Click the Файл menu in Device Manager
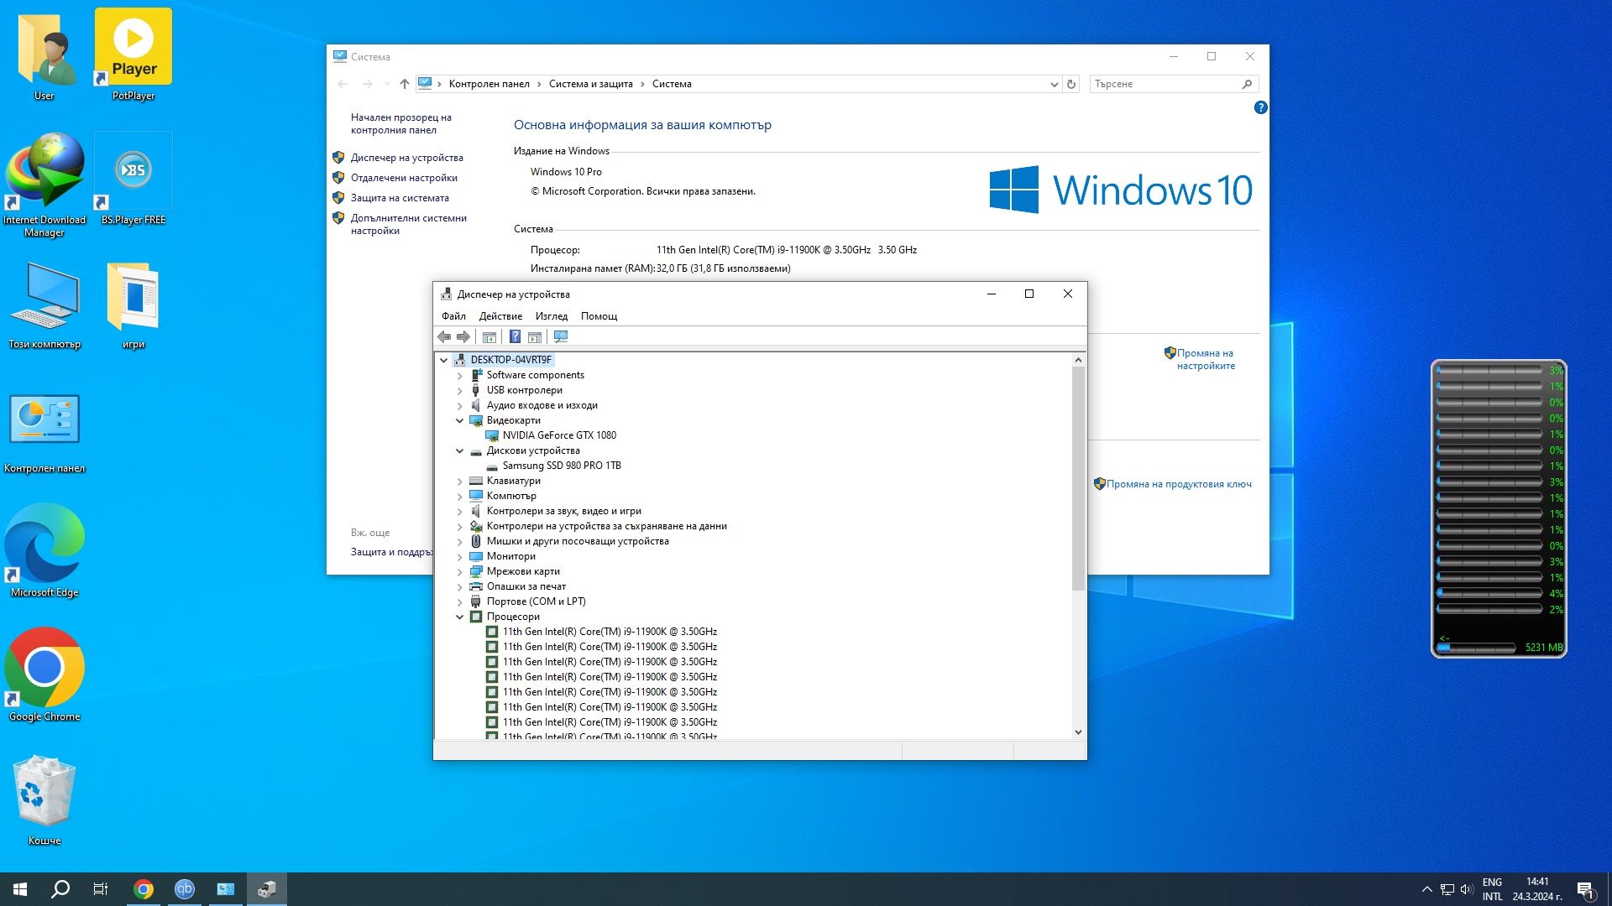 453,316
